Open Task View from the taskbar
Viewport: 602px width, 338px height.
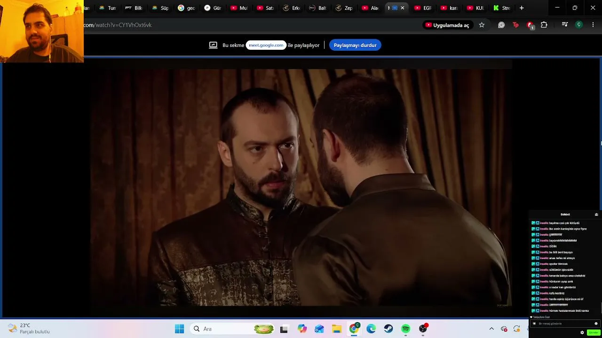[x=284, y=329]
